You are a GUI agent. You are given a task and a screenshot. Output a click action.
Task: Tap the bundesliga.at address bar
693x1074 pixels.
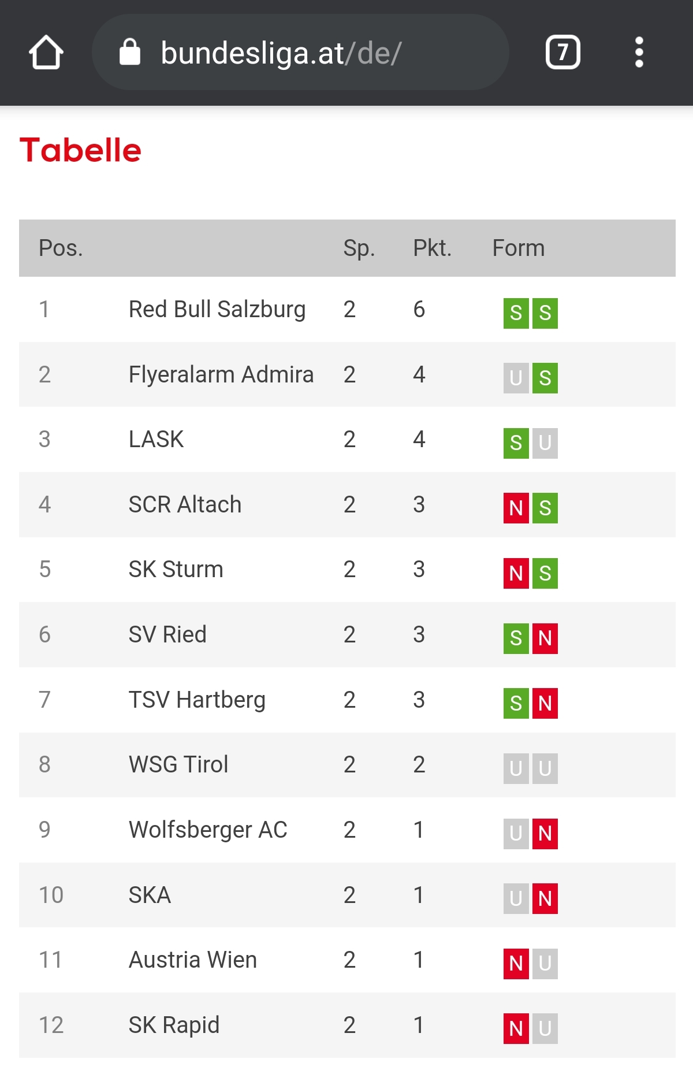point(300,53)
